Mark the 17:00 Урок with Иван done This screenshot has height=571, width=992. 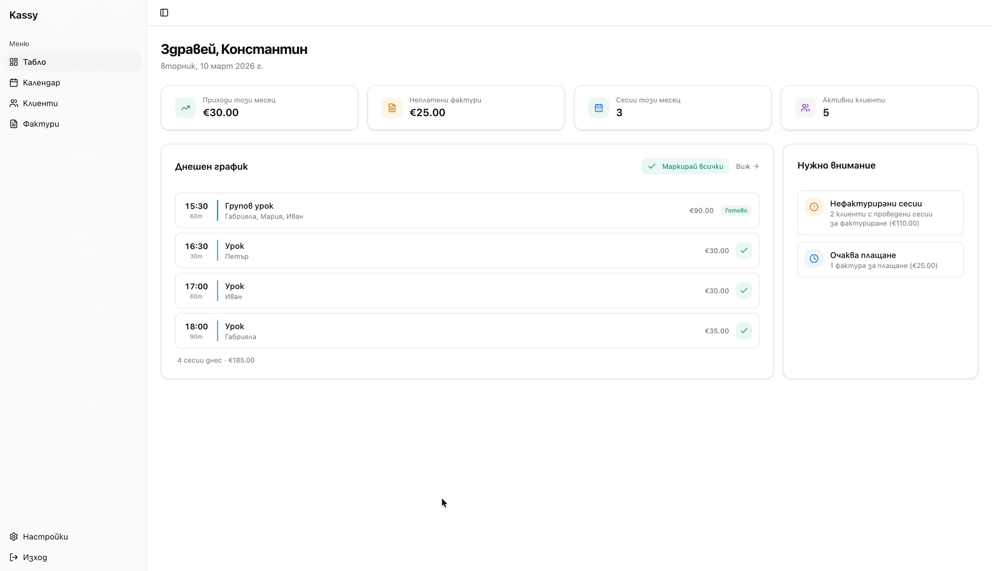744,291
